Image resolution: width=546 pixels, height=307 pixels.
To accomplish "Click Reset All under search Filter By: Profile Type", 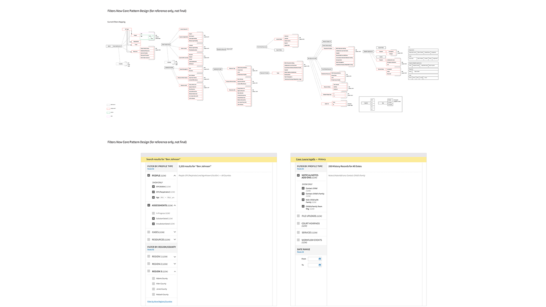I will [151, 169].
